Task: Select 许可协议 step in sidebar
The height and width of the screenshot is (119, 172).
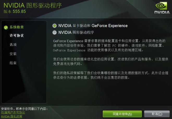Action: [17, 35]
